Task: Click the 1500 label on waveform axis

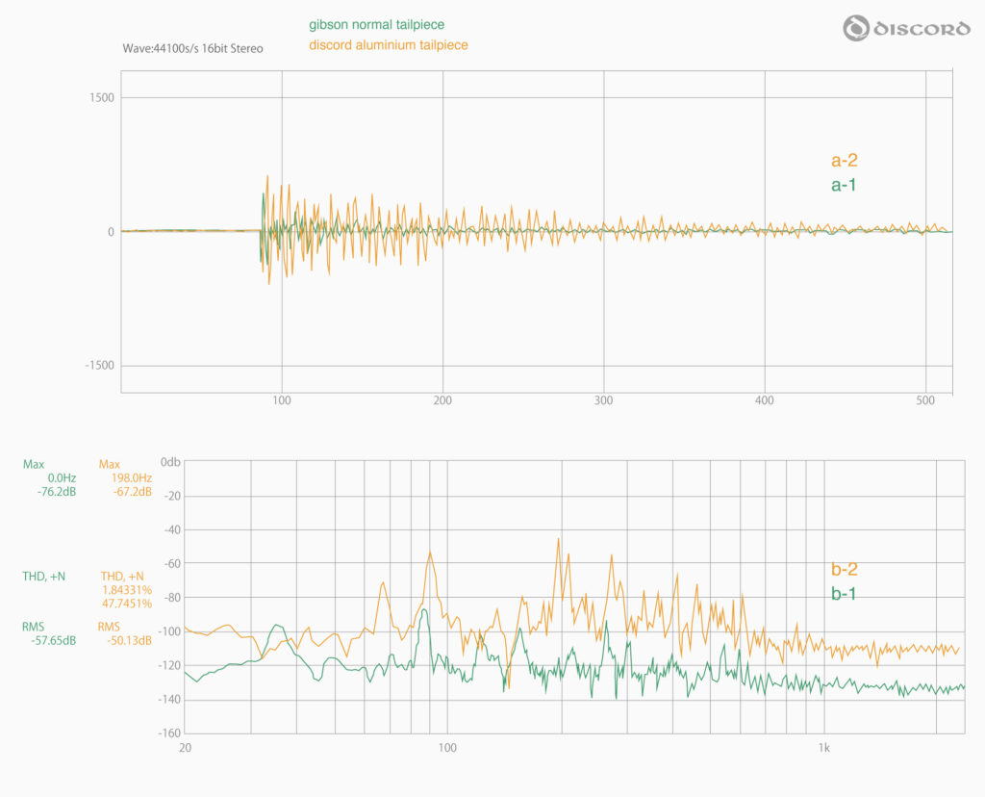Action: pos(101,97)
